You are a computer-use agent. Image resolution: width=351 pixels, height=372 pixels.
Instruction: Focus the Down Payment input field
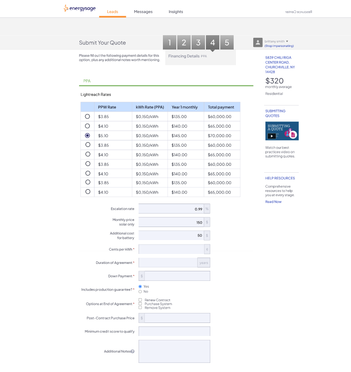click(x=177, y=276)
